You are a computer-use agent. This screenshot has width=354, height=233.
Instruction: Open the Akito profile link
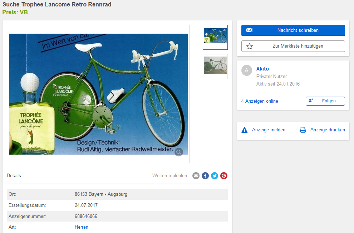click(262, 69)
